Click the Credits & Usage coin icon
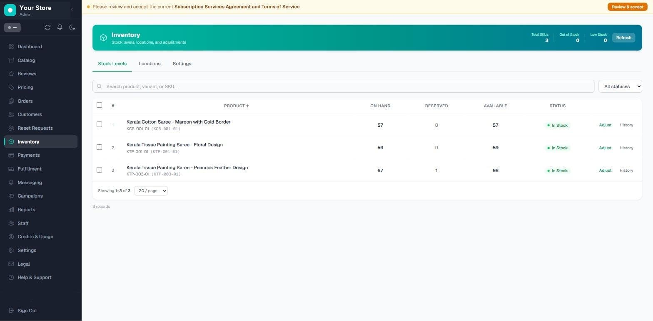 point(11,237)
